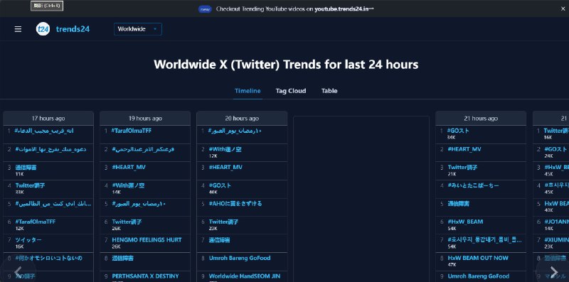Open the Korean hashtag with 54K at rank 7

point(485,239)
